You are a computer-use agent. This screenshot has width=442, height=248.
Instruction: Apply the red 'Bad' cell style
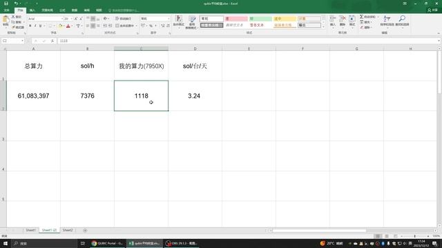[236, 19]
